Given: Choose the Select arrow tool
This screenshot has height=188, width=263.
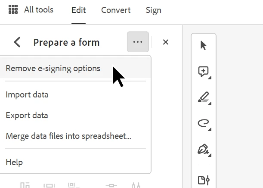Looking at the screenshot, I should 203,46.
